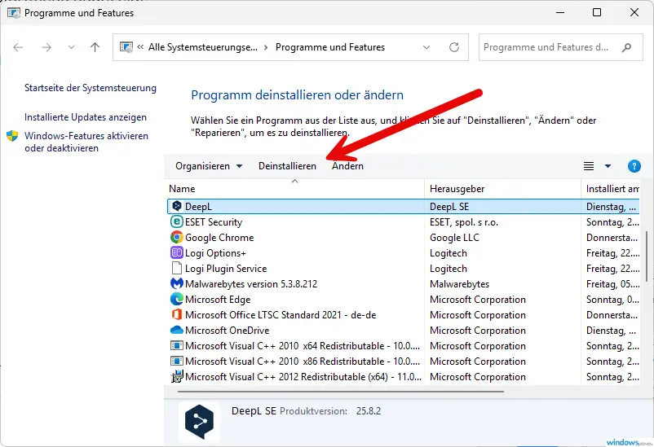The width and height of the screenshot is (654, 447).
Task: Click the Logi Plugin Service file icon
Action: 177,268
